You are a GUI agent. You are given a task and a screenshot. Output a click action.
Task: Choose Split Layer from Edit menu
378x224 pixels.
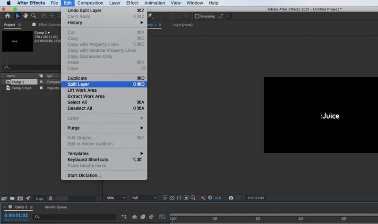[x=104, y=84]
